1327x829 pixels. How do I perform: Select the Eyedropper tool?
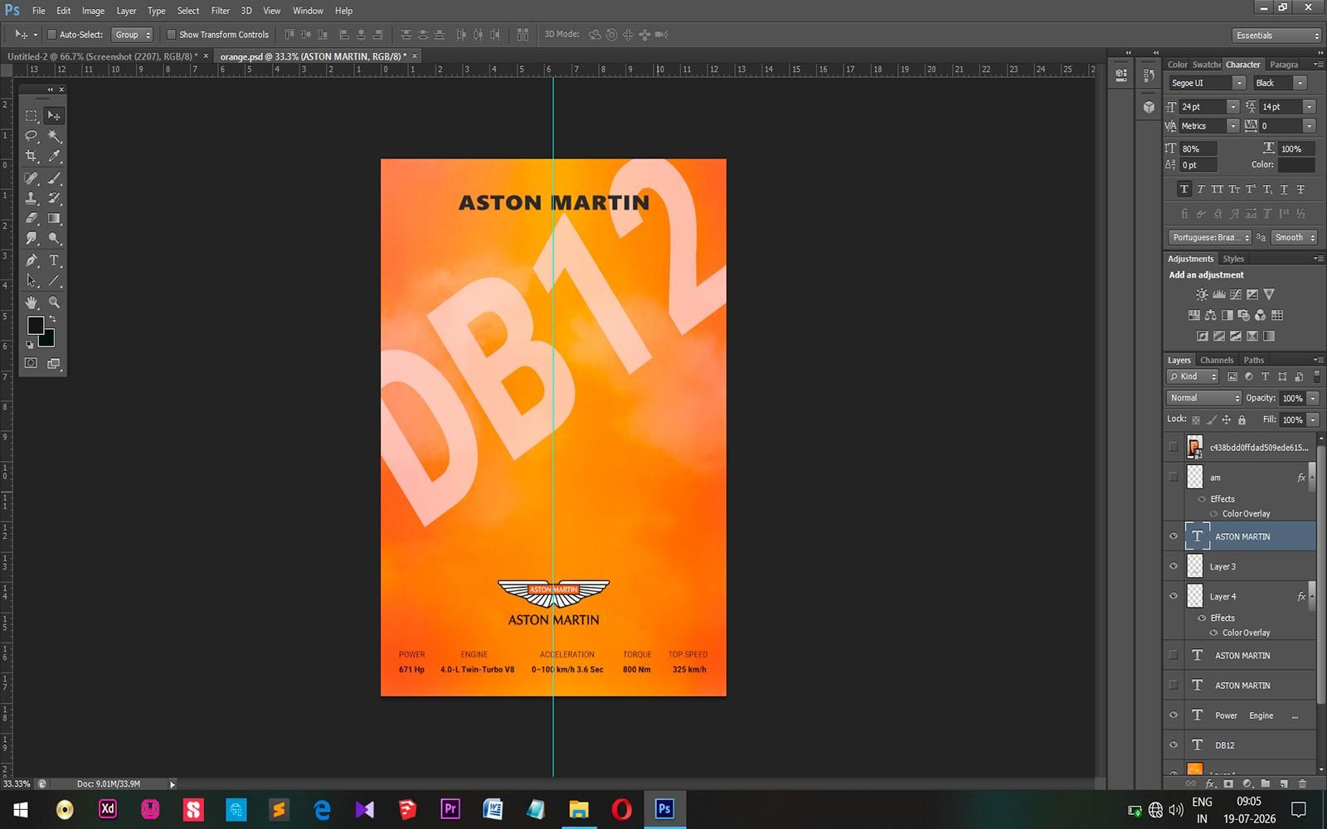54,156
